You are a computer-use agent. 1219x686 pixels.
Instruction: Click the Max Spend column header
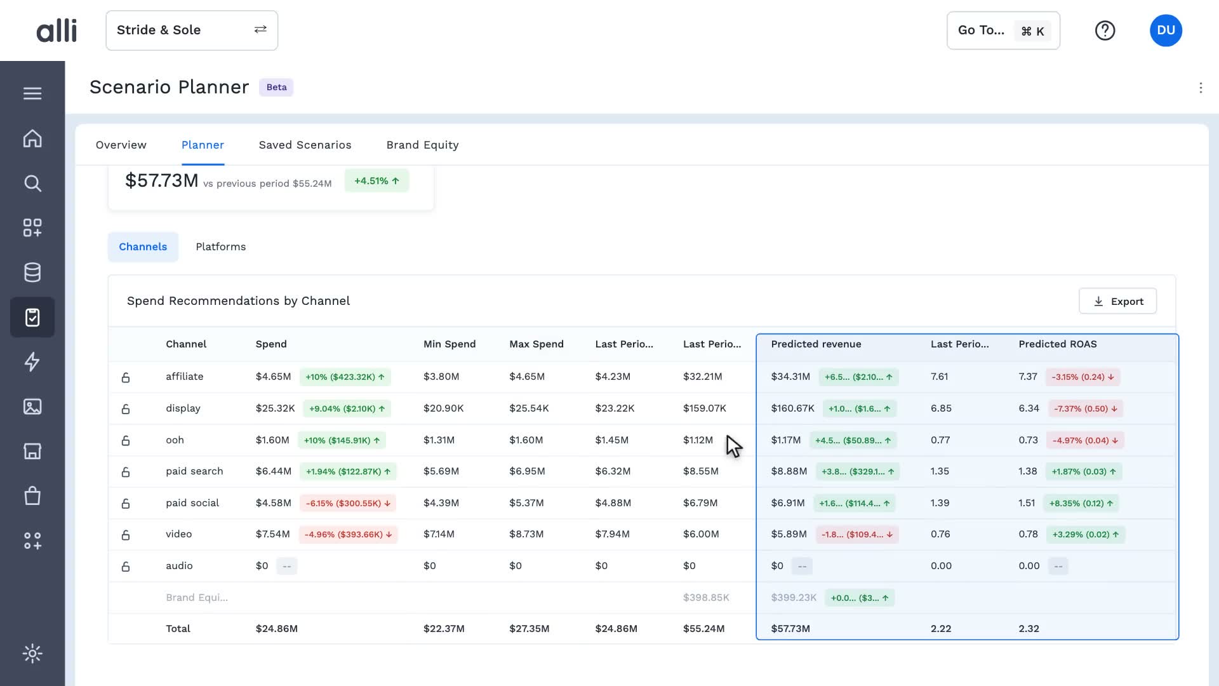click(536, 344)
